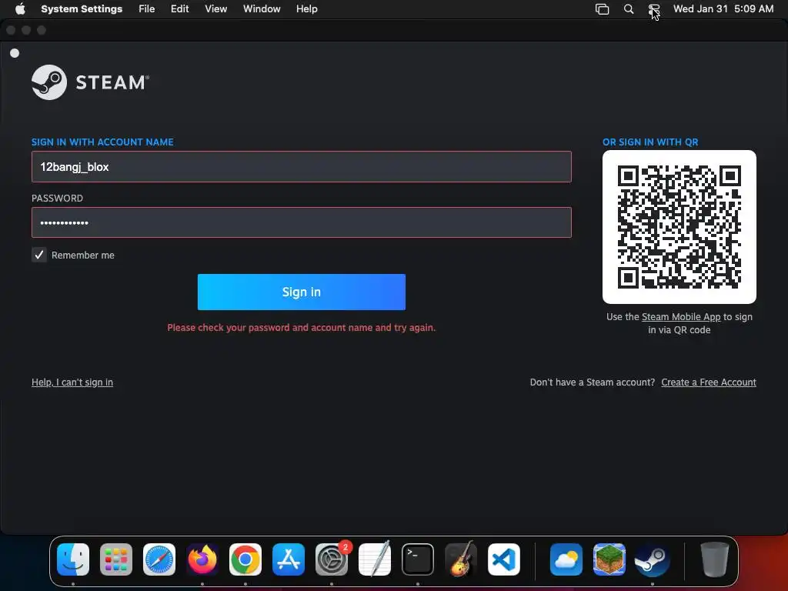Click "Don't have a Steam account?" text

pyautogui.click(x=593, y=382)
